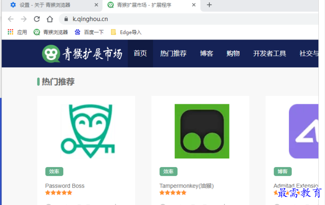This screenshot has height=205, width=325.
Task: Click the 效率 tag on Tampermonkey
Action: (168, 172)
